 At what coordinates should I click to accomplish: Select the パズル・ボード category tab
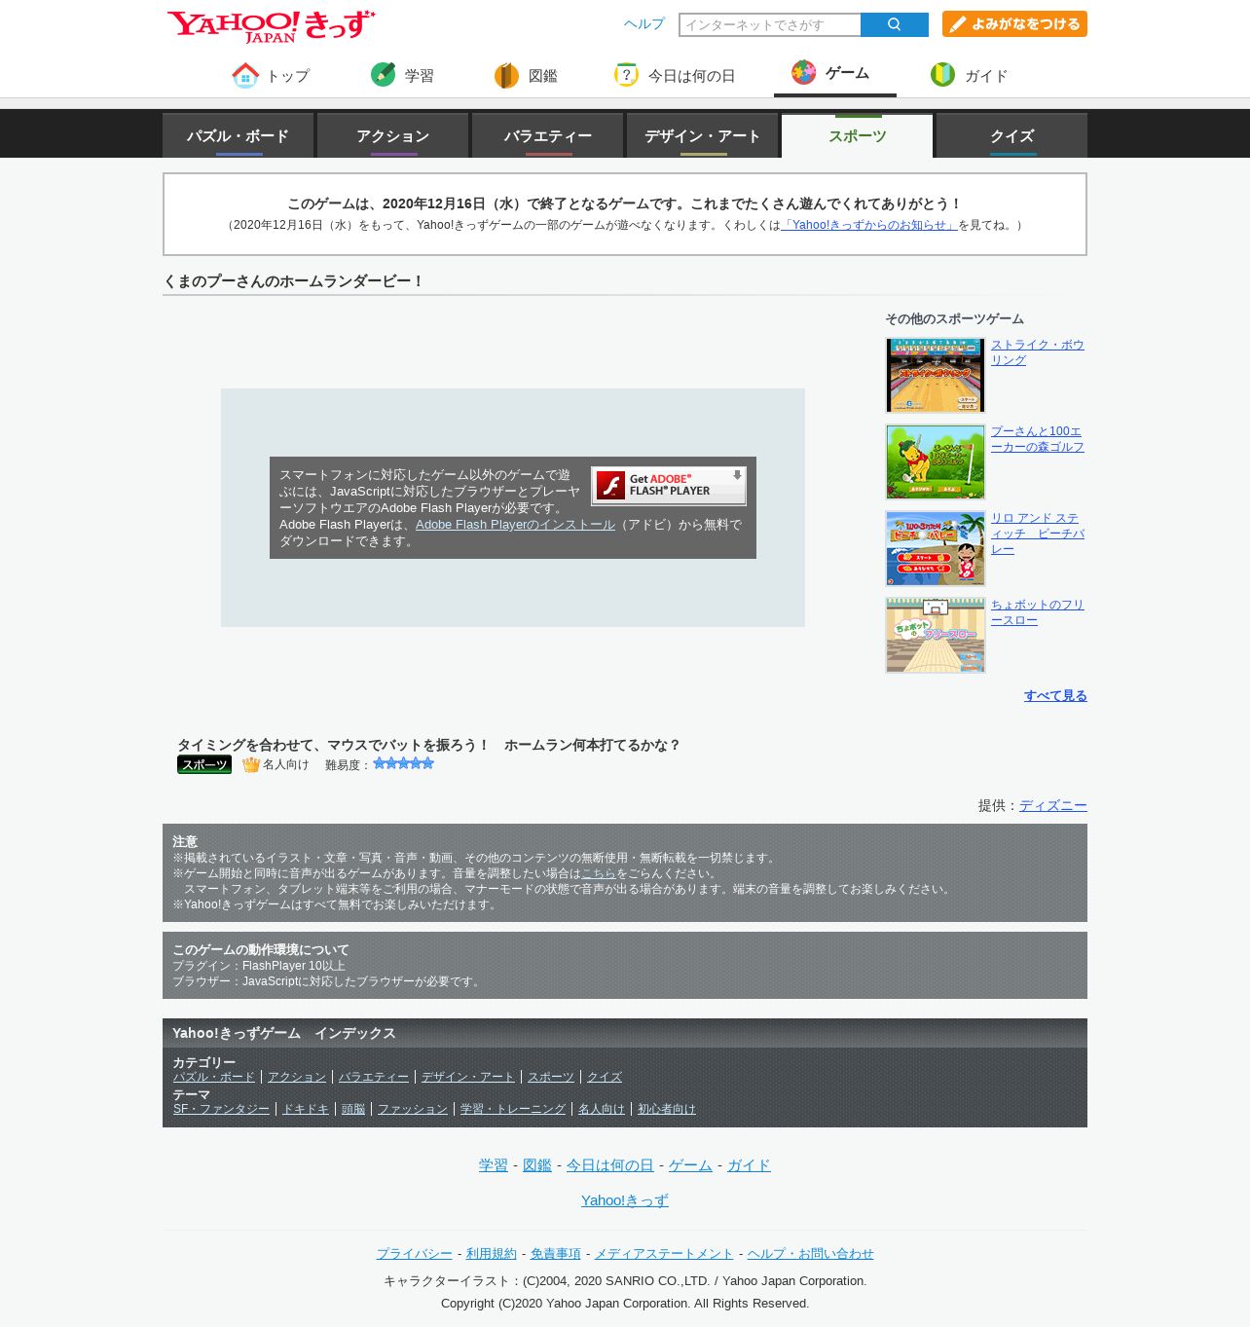pos(239,135)
